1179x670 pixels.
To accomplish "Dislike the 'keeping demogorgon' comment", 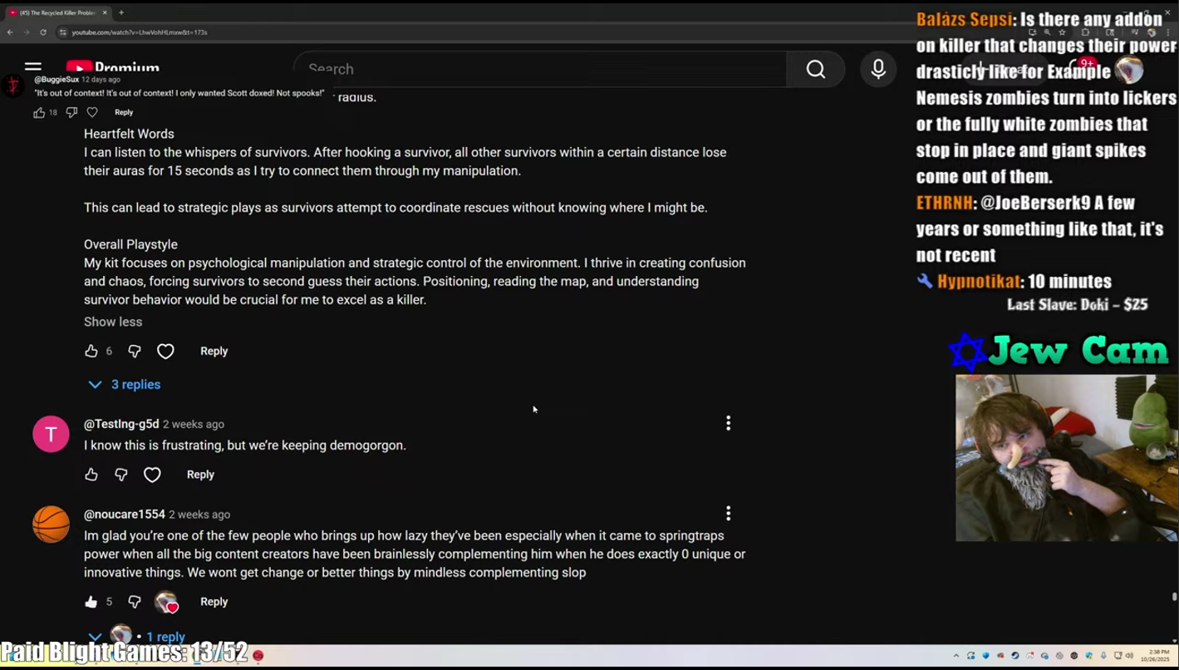I will pyautogui.click(x=121, y=475).
